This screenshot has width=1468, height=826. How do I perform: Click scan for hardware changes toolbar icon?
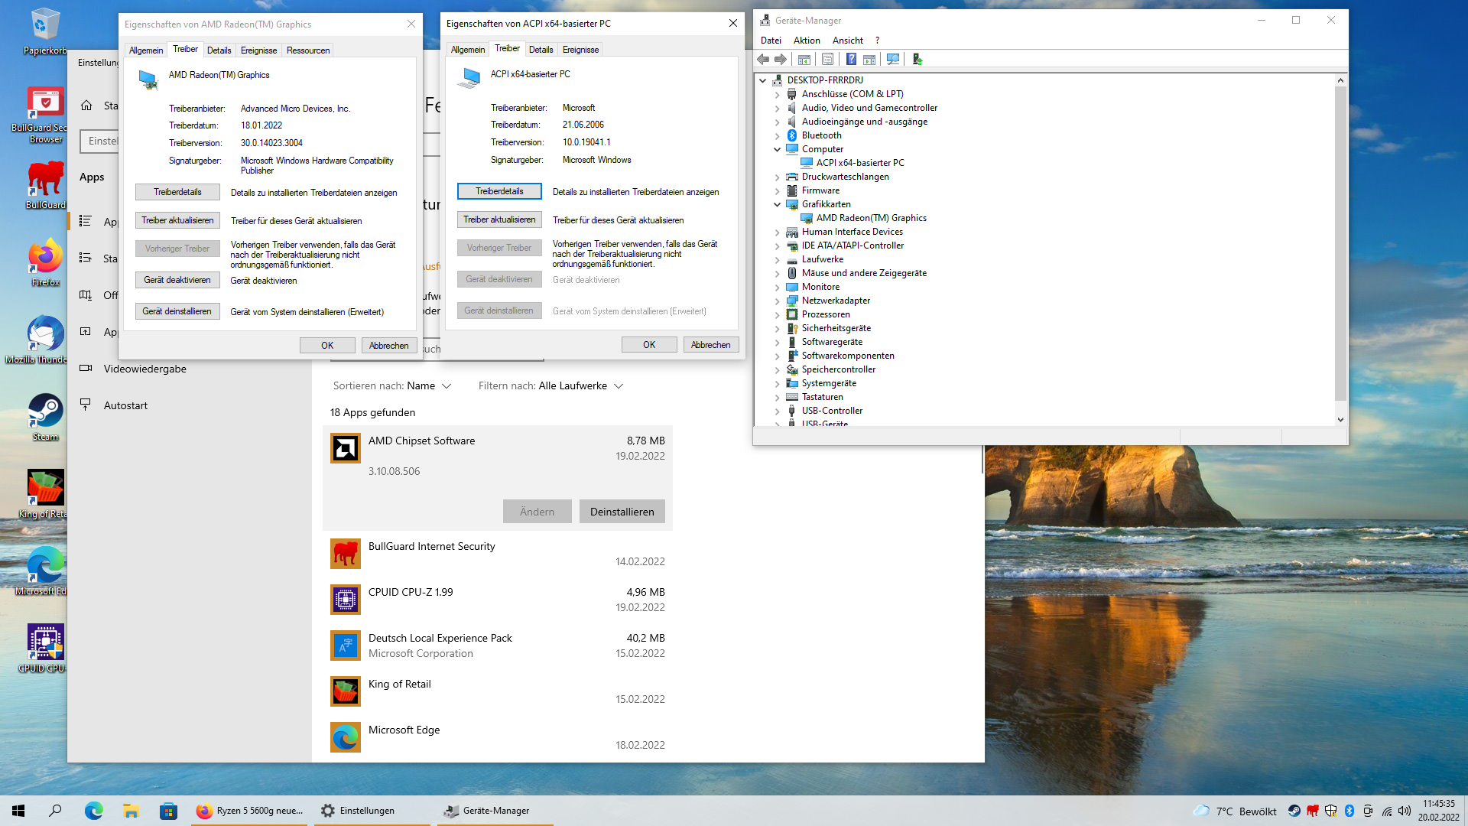(892, 60)
